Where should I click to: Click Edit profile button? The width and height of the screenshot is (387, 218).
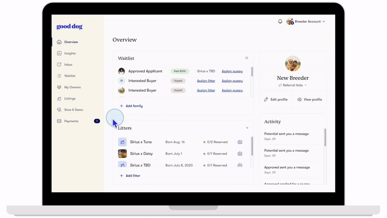point(276,99)
